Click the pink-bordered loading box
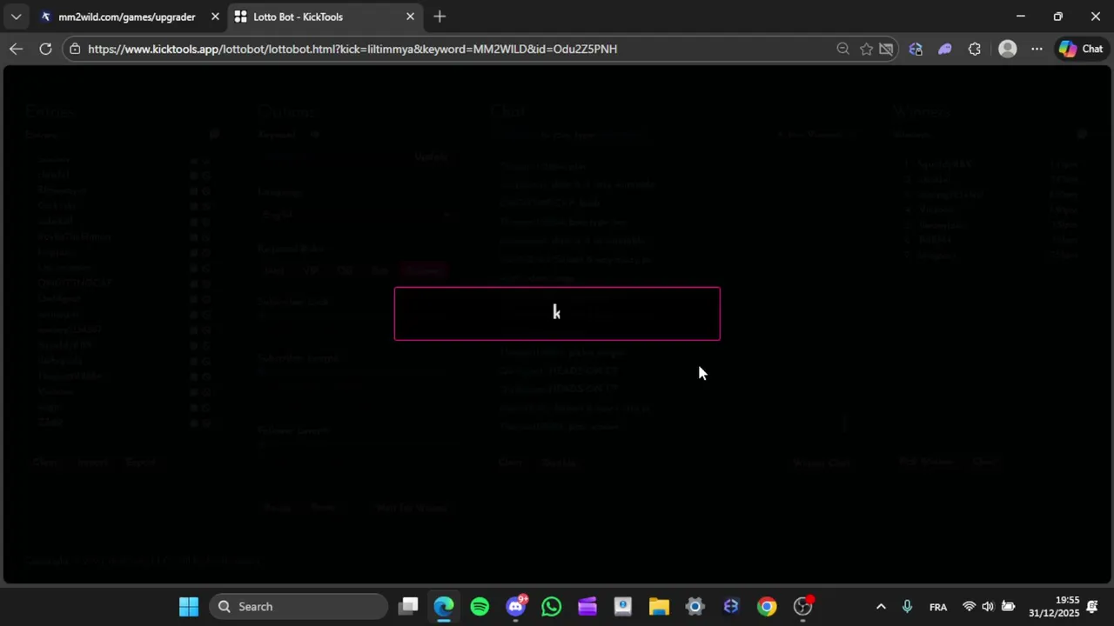Screen dimensions: 1114x626 click(557, 313)
